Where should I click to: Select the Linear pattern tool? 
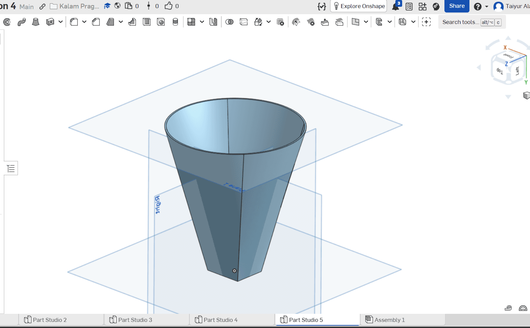coord(191,22)
